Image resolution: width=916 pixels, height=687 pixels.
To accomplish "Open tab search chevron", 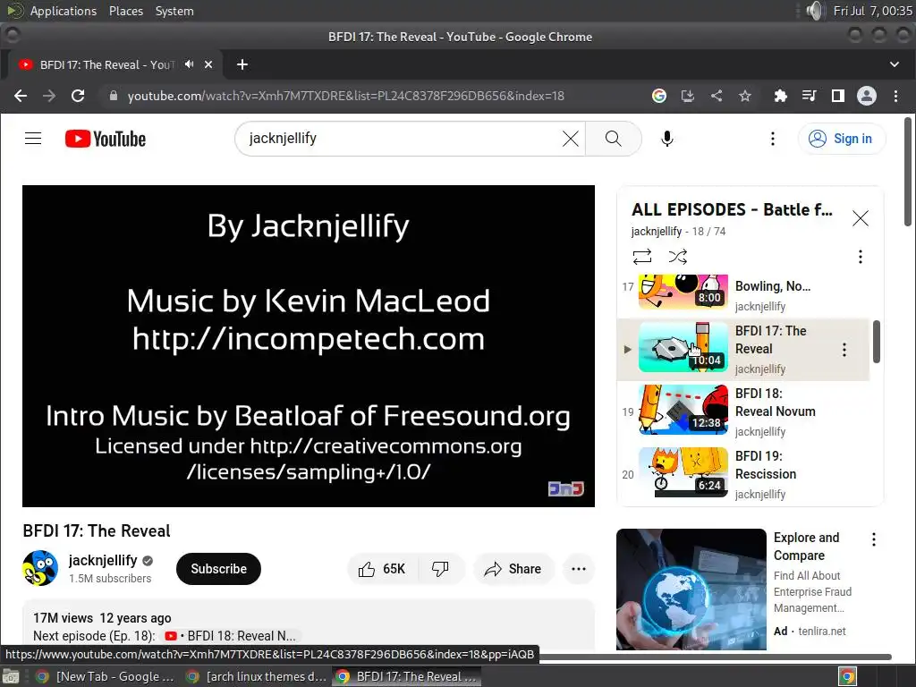I will point(895,64).
